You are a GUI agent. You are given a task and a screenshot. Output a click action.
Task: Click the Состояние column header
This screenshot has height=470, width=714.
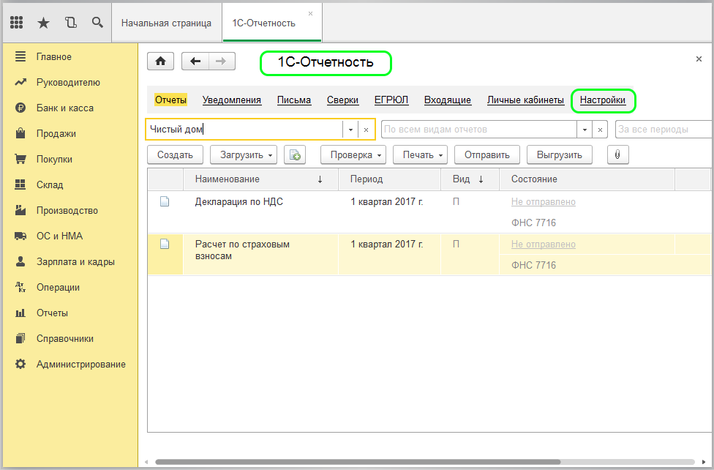pyautogui.click(x=587, y=179)
